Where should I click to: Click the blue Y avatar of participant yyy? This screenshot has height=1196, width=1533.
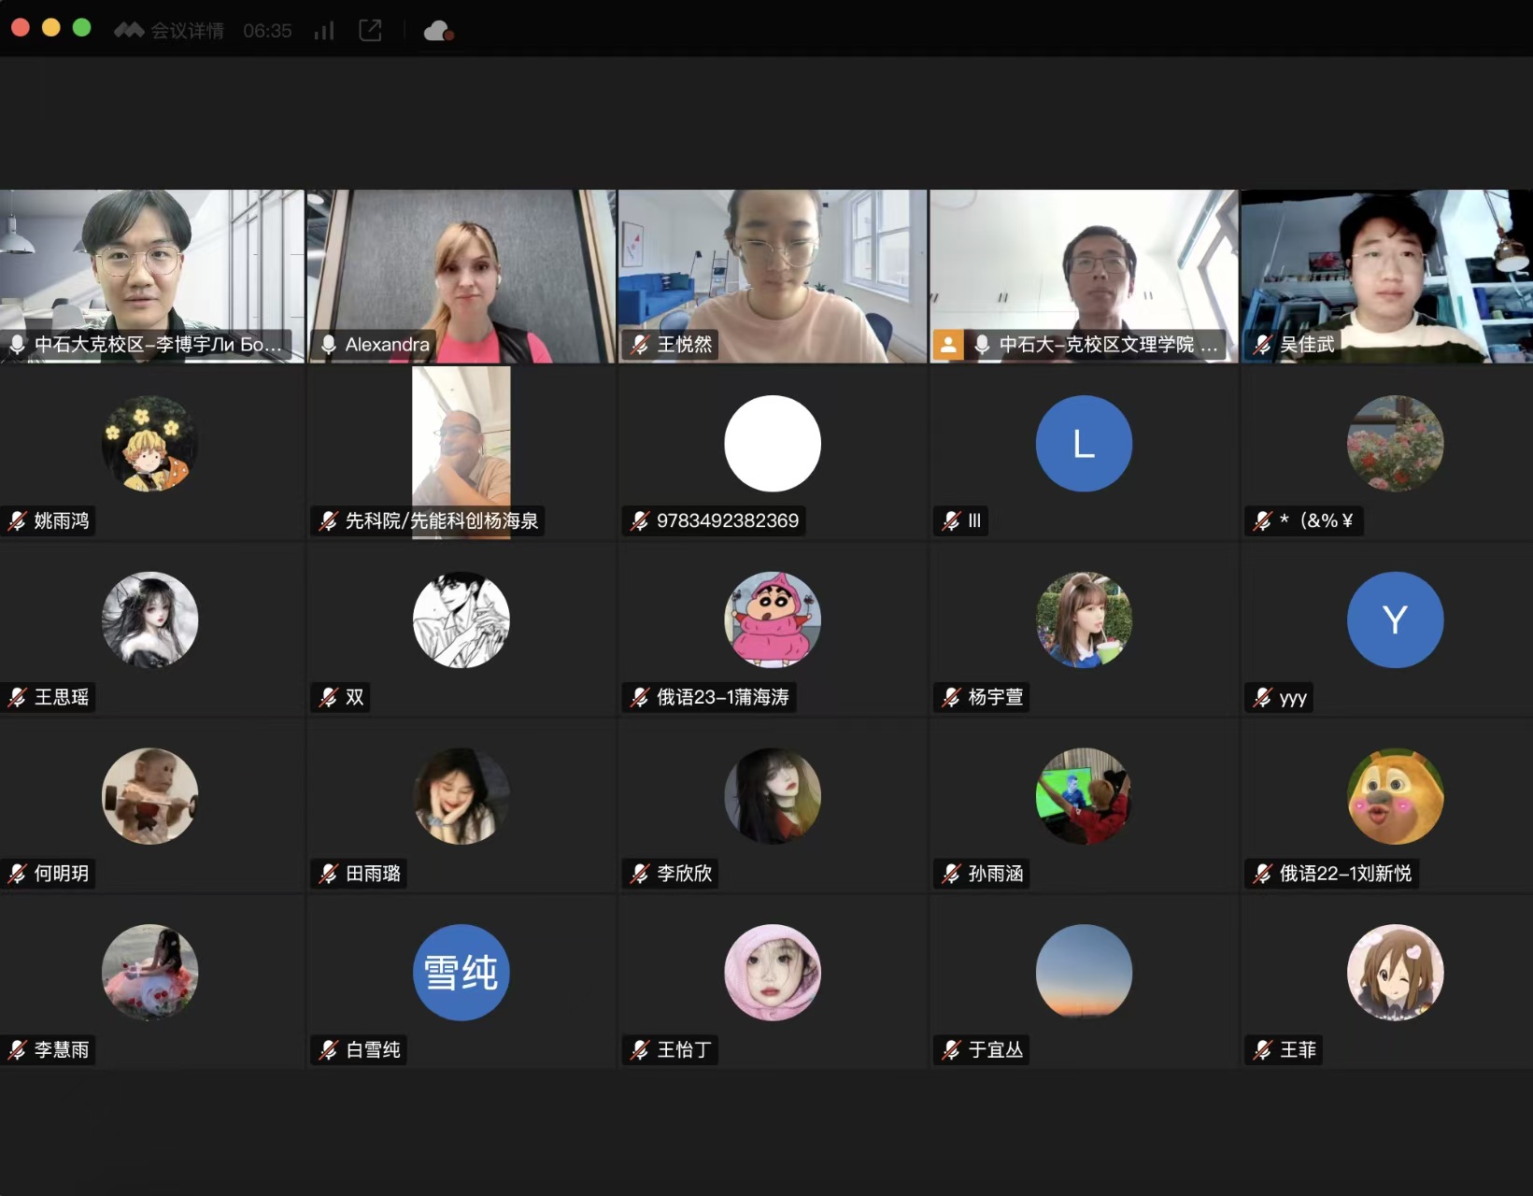pyautogui.click(x=1395, y=619)
